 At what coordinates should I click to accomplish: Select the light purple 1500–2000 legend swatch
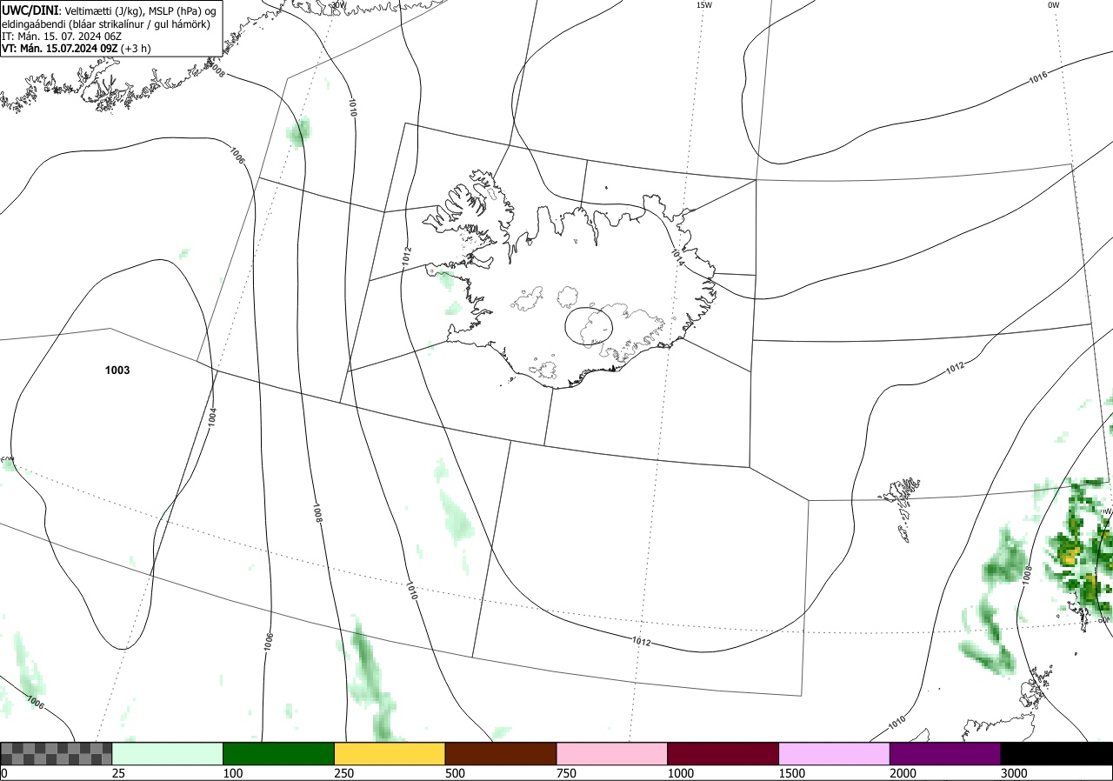click(x=835, y=753)
